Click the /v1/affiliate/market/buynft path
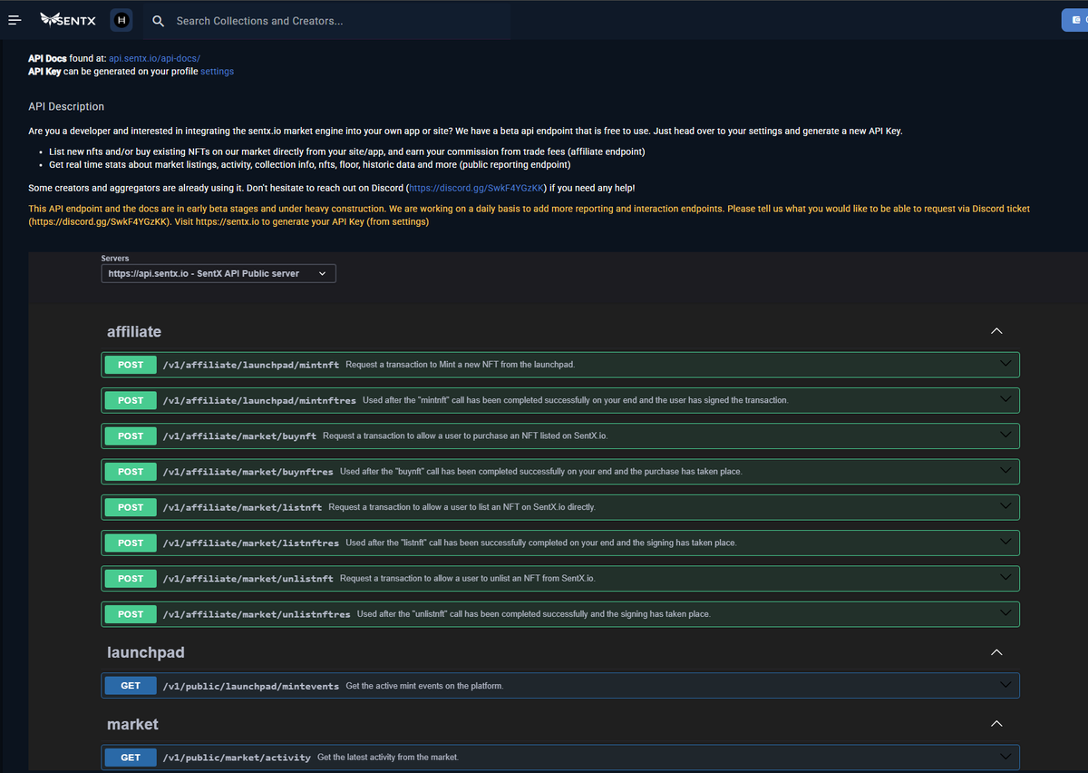The height and width of the screenshot is (773, 1088). 239,436
